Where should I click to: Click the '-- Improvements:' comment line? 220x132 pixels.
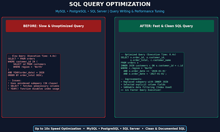tap(131, 79)
